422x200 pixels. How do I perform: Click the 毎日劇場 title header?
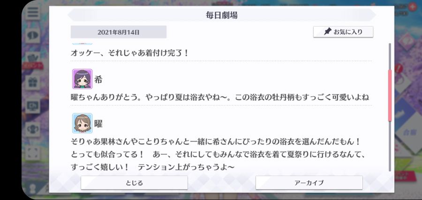pos(222,15)
